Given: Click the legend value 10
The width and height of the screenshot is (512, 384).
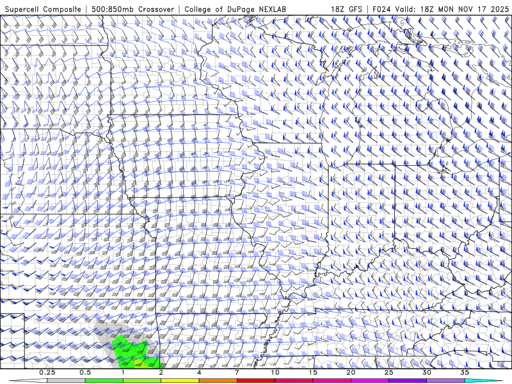Looking at the screenshot, I should pos(275,372).
